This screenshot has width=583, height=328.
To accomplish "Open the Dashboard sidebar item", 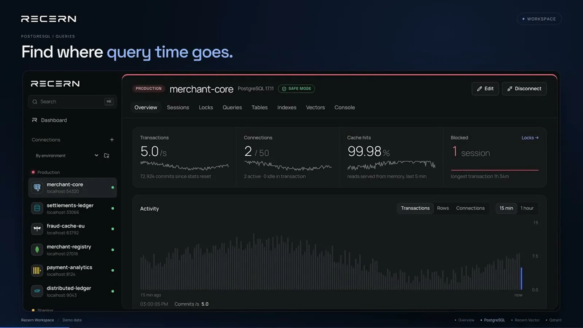I will point(73,120).
